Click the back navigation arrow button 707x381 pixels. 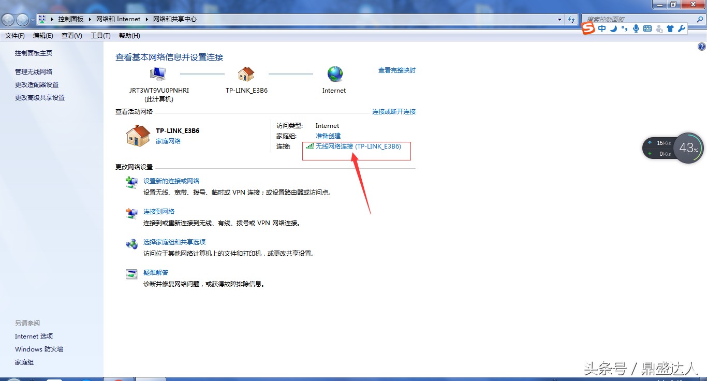coord(8,20)
